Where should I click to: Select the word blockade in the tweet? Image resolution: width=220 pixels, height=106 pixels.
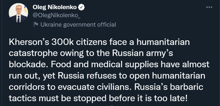(28, 64)
